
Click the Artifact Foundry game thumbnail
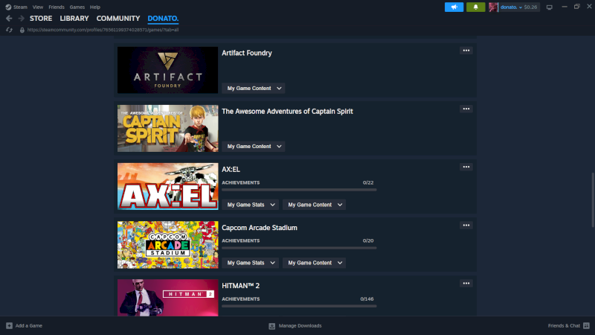[x=168, y=70]
